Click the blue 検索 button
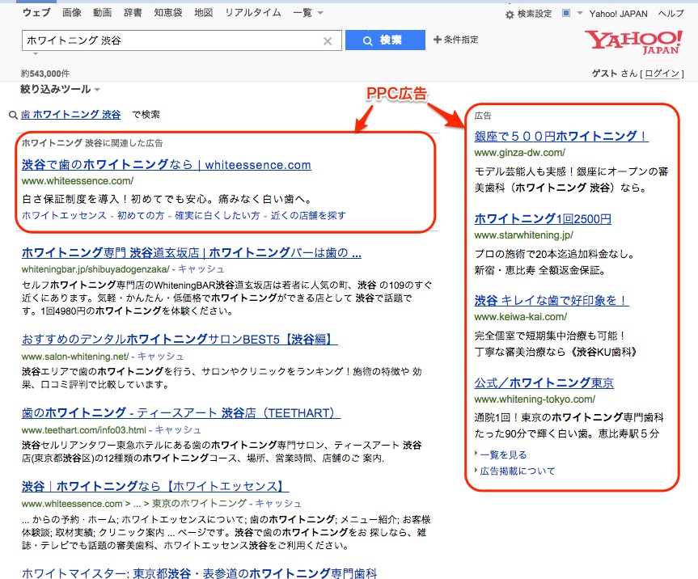The height and width of the screenshot is (579, 698). pyautogui.click(x=385, y=40)
